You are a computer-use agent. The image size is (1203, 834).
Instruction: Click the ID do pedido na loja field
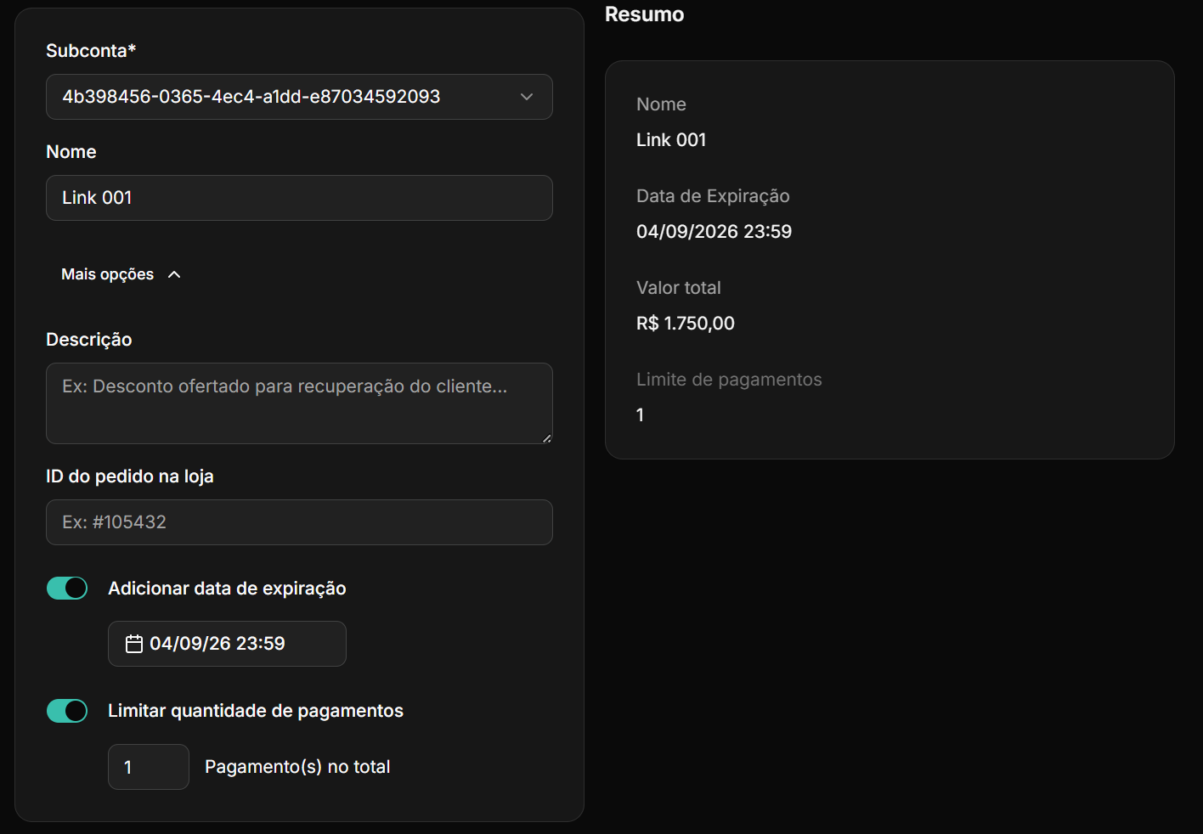click(x=299, y=522)
